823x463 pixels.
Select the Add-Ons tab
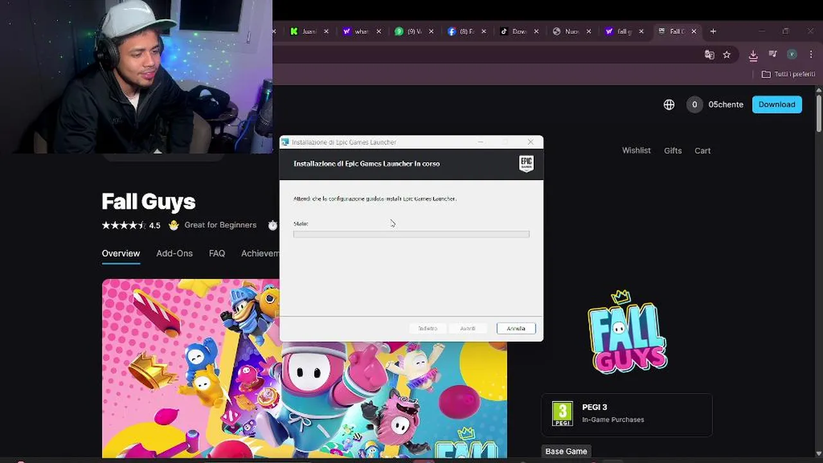[174, 253]
